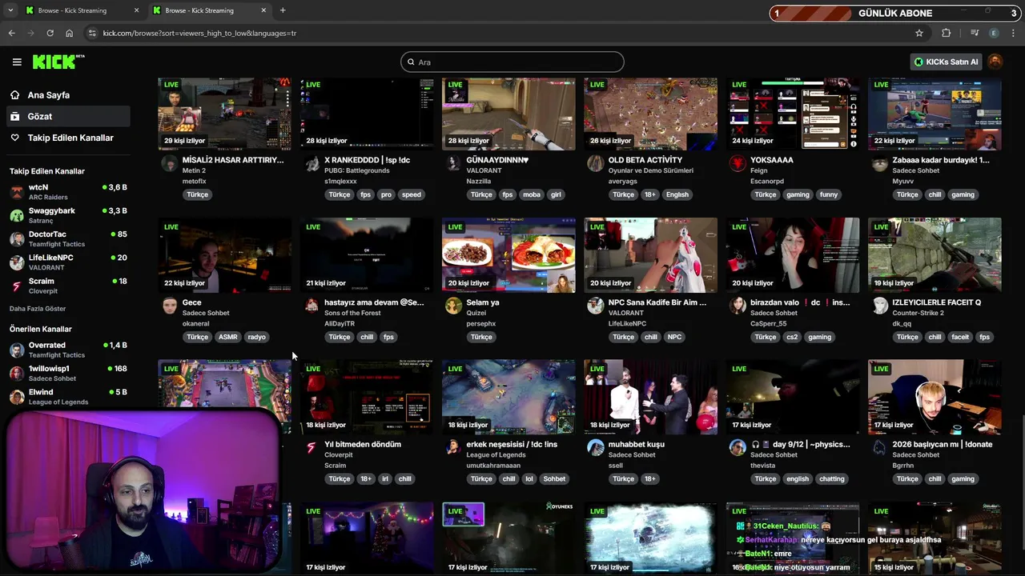The width and height of the screenshot is (1025, 576).
Task: Click the Scraim sidebar avatar
Action: coord(17,286)
